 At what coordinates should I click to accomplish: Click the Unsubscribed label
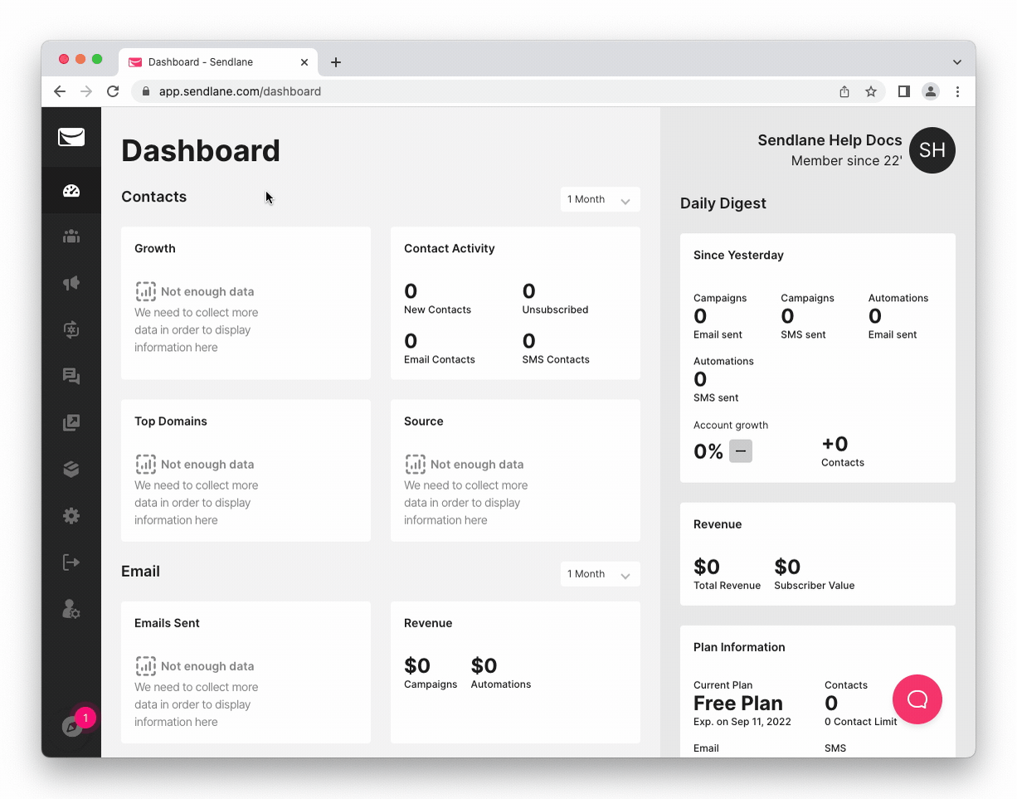(x=555, y=309)
